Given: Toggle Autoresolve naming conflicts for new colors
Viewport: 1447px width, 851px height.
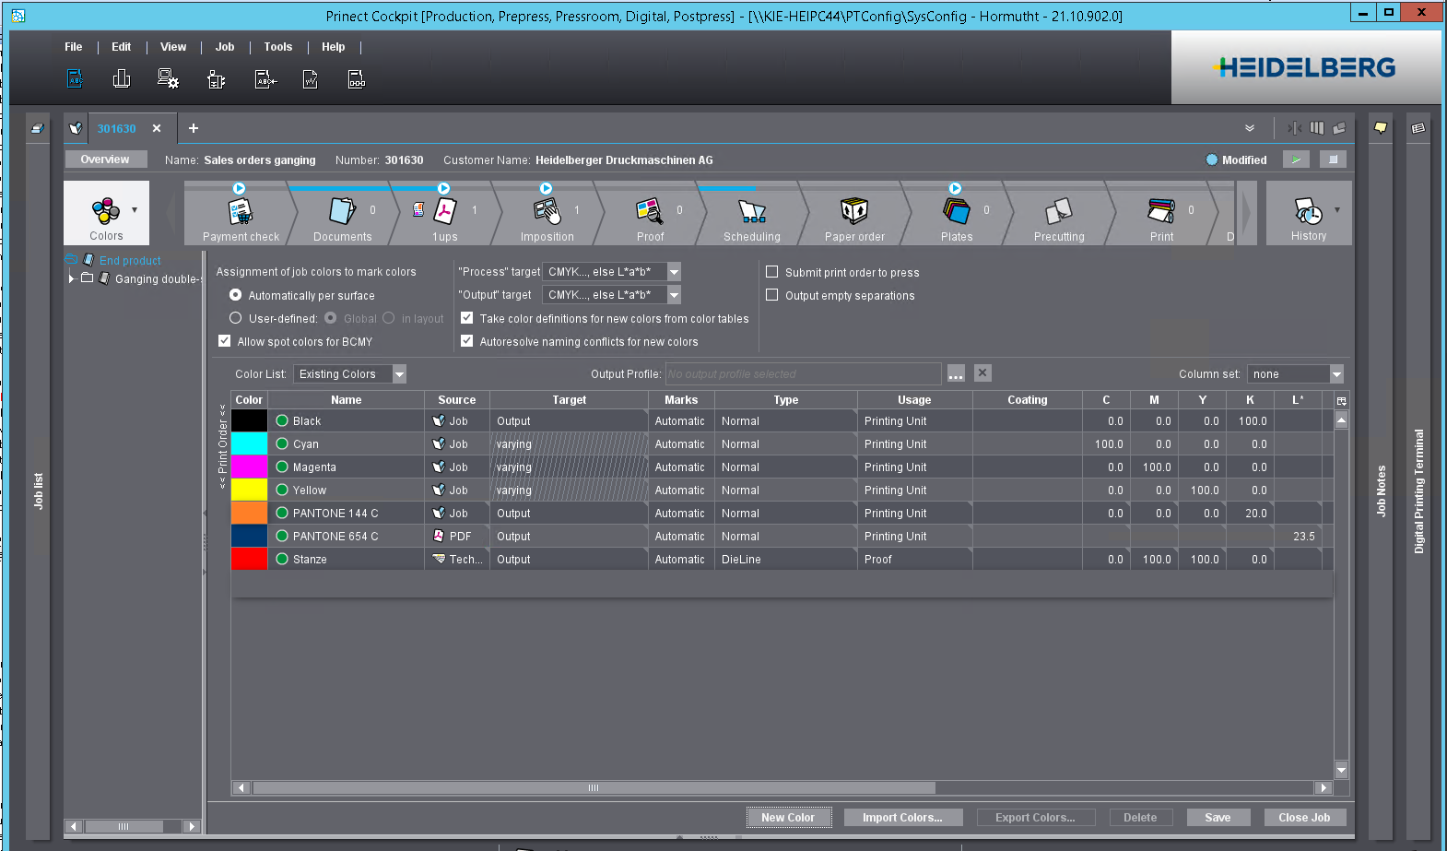Looking at the screenshot, I should [467, 341].
